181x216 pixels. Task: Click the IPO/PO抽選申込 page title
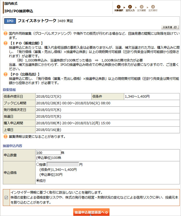[19, 11]
